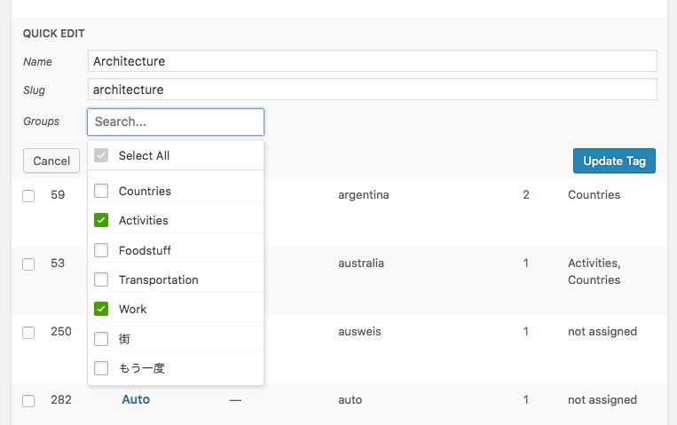Viewport: 677px width, 425px height.
Task: Click the Groups search dropdown field
Action: (x=176, y=122)
